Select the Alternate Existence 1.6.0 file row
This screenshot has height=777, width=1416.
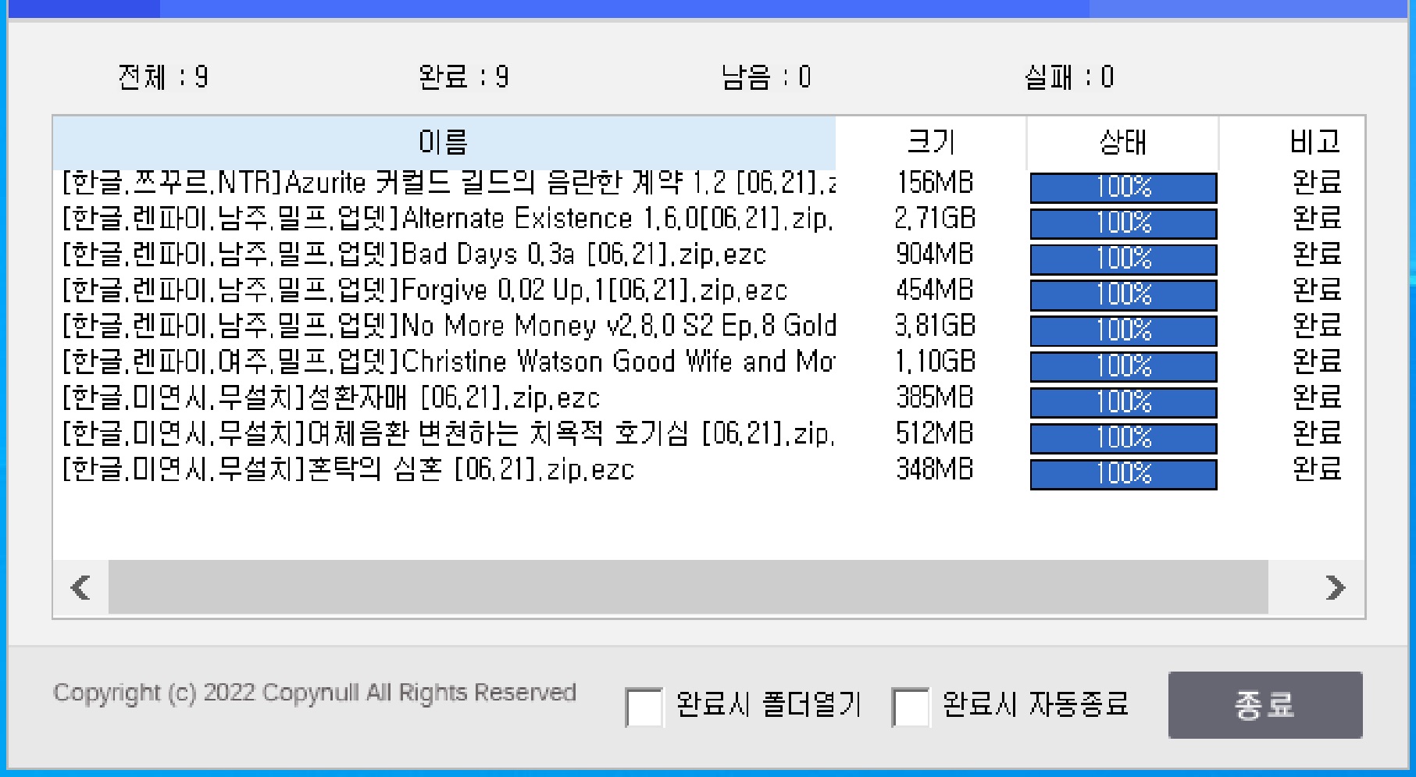pos(447,219)
